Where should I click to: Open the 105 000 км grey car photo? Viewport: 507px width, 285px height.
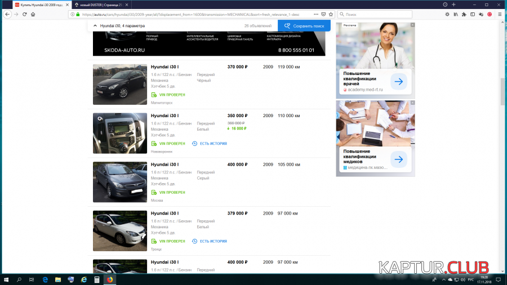(120, 182)
